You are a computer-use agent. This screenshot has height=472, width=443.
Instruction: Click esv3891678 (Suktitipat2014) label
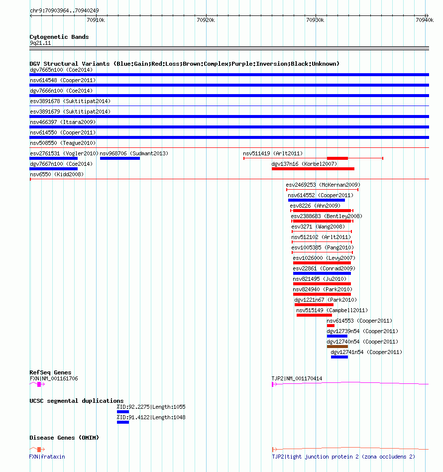coord(70,101)
